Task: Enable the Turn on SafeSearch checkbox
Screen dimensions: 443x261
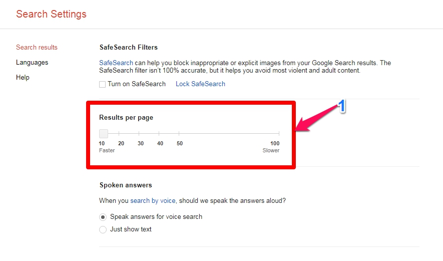Action: pyautogui.click(x=102, y=84)
